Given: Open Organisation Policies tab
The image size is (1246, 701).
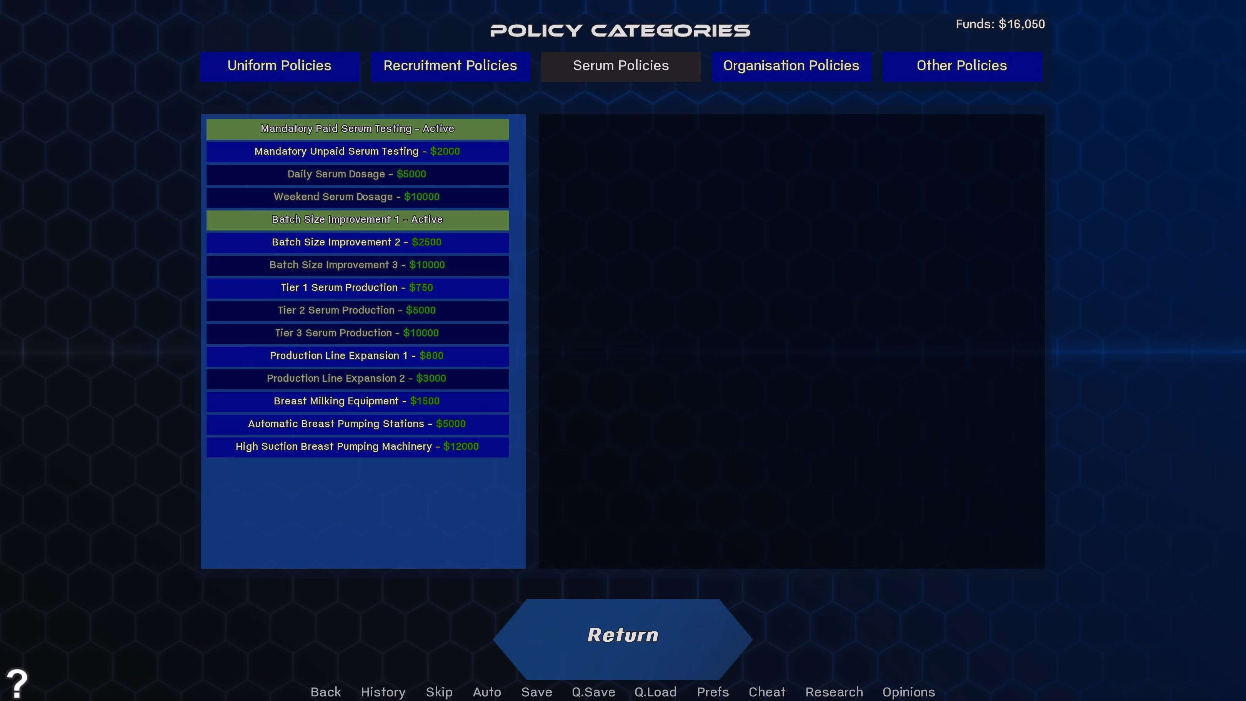Looking at the screenshot, I should pos(791,66).
